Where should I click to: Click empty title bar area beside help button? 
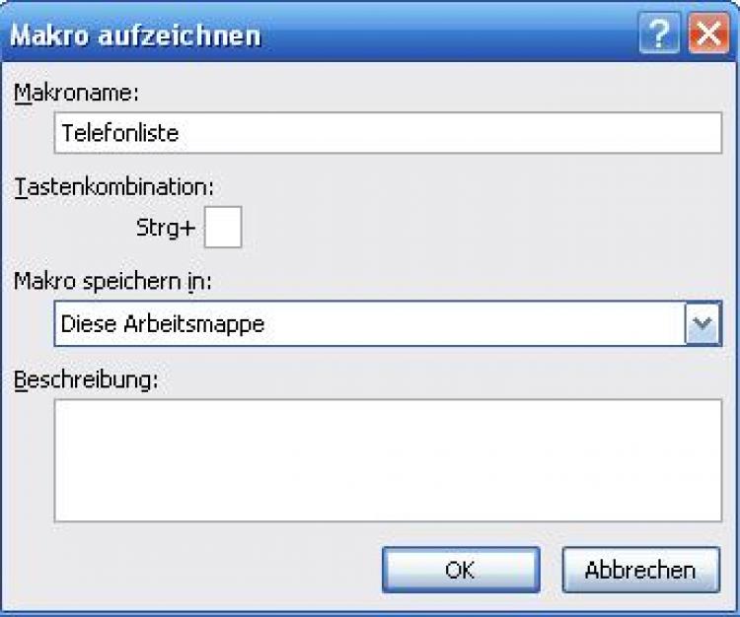pos(444,35)
